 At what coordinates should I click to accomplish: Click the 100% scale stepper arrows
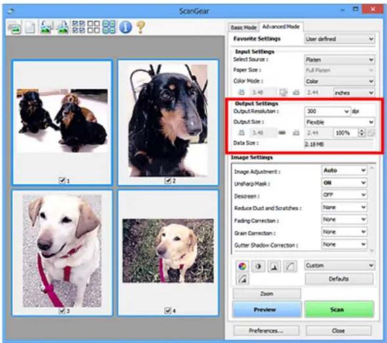tap(362, 133)
